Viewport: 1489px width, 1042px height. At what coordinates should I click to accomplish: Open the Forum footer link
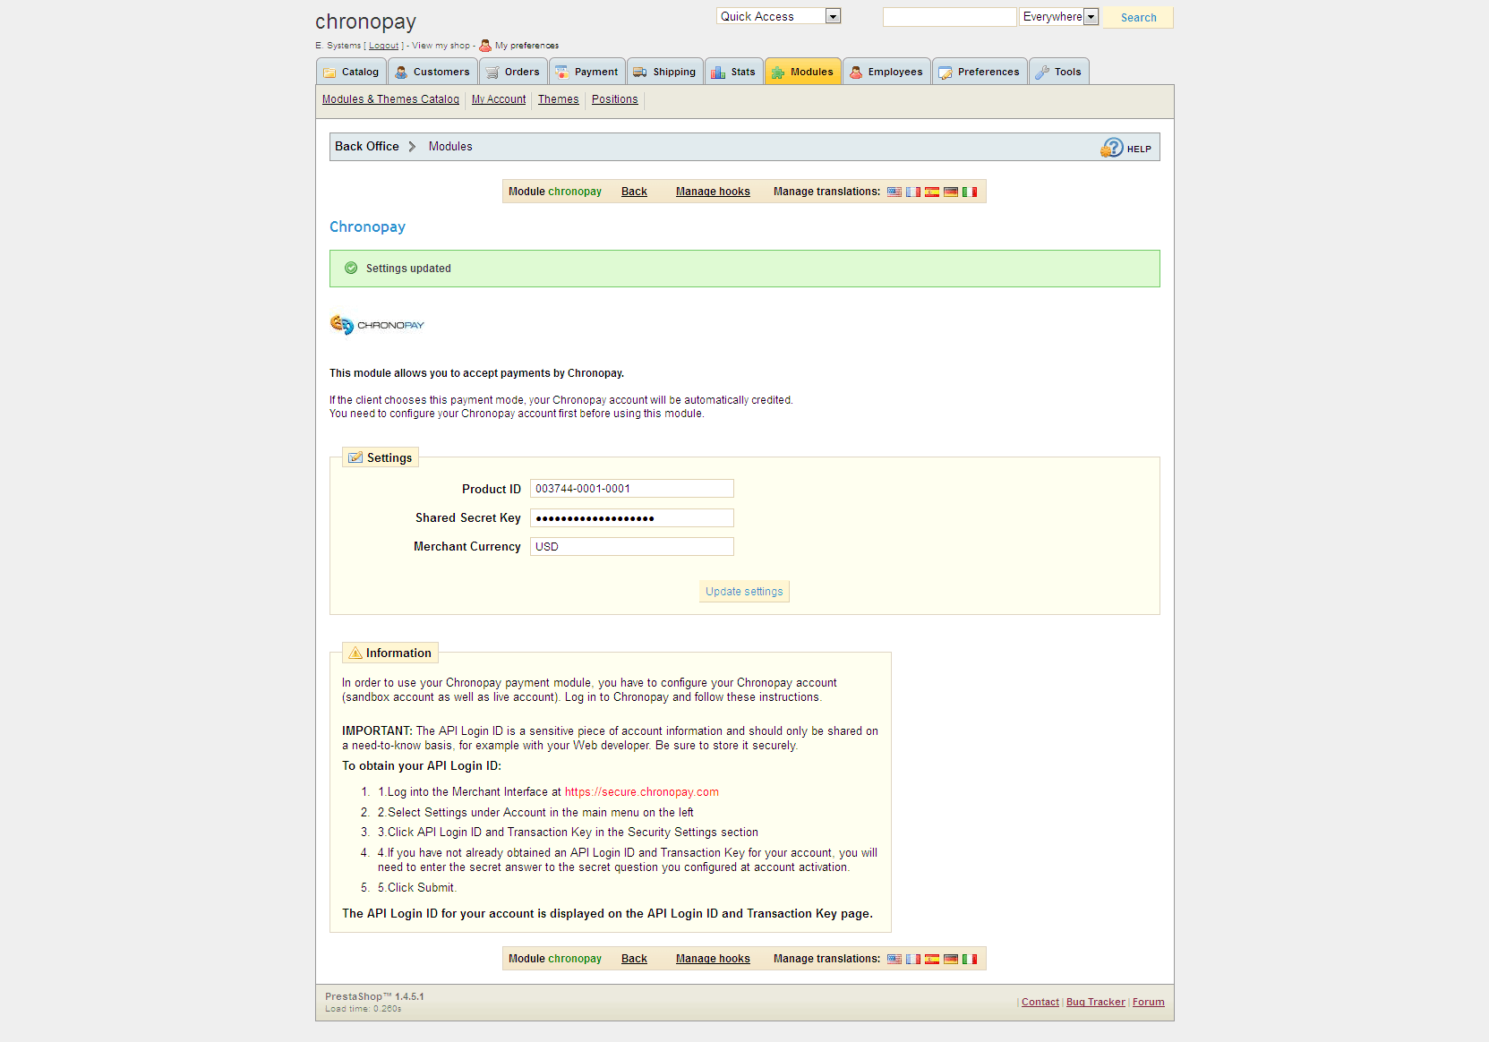[x=1148, y=1002]
